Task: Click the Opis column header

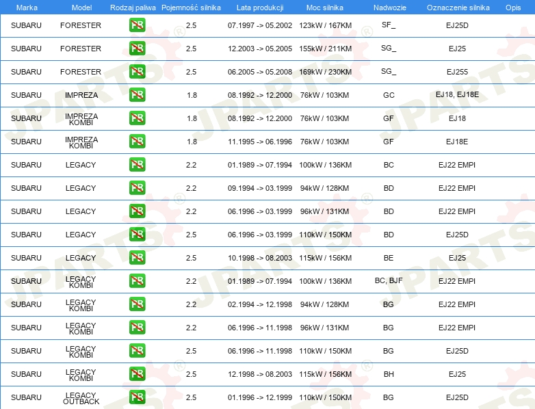Action: point(513,8)
